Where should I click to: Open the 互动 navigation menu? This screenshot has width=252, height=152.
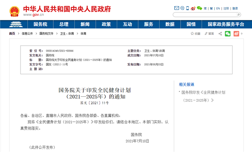[127, 24]
